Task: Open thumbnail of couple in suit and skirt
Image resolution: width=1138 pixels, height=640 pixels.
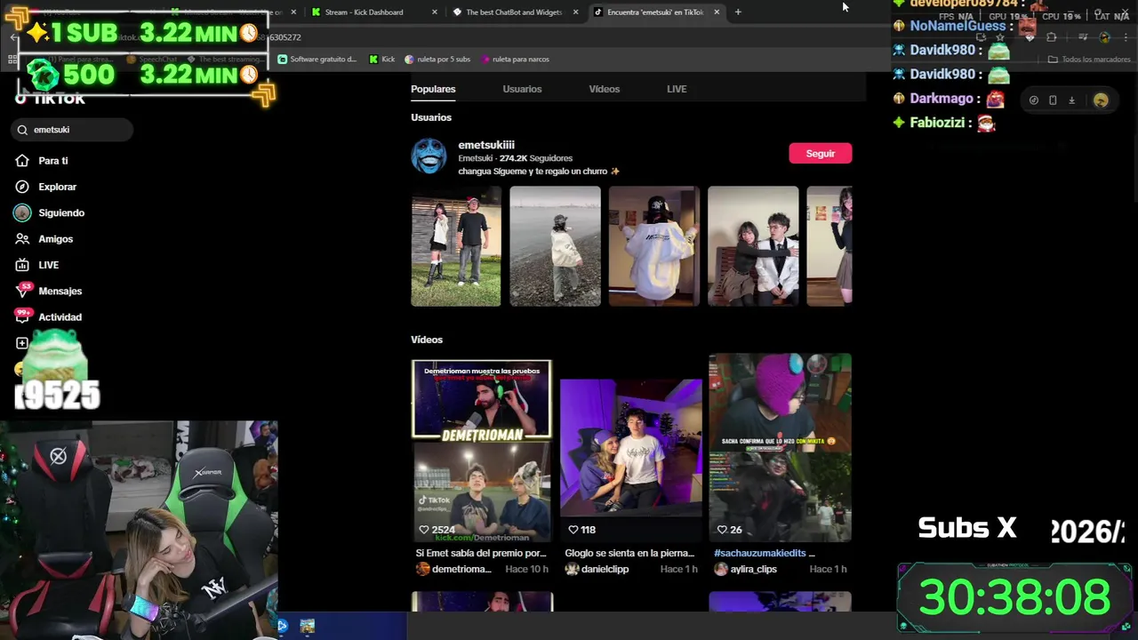Action: [753, 246]
